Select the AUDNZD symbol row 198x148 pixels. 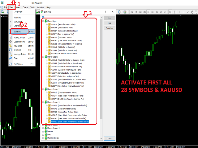[65, 105]
